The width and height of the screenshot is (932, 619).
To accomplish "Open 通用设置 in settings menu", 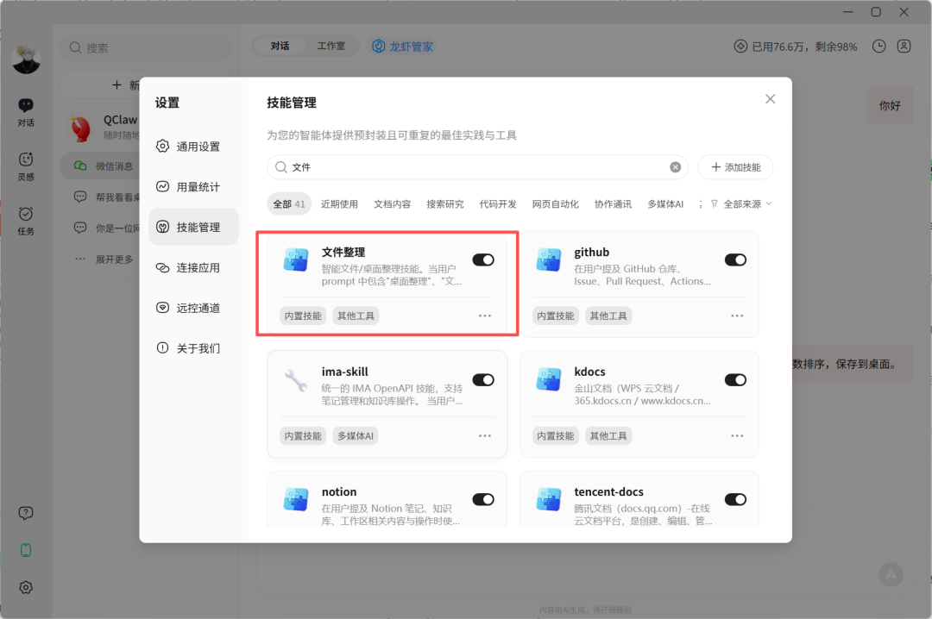I will pos(193,147).
